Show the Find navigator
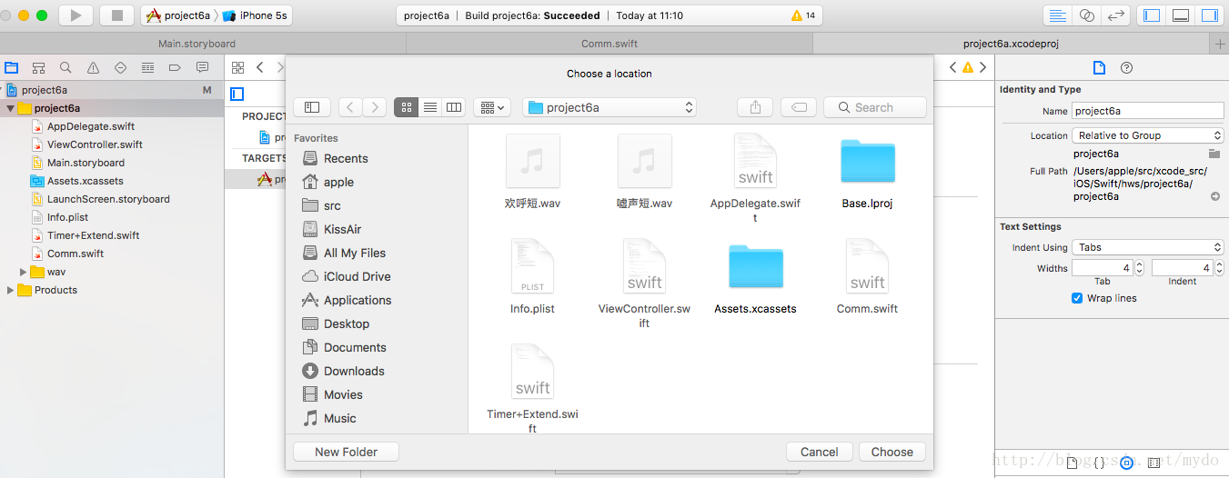Image resolution: width=1229 pixels, height=478 pixels. [x=65, y=67]
